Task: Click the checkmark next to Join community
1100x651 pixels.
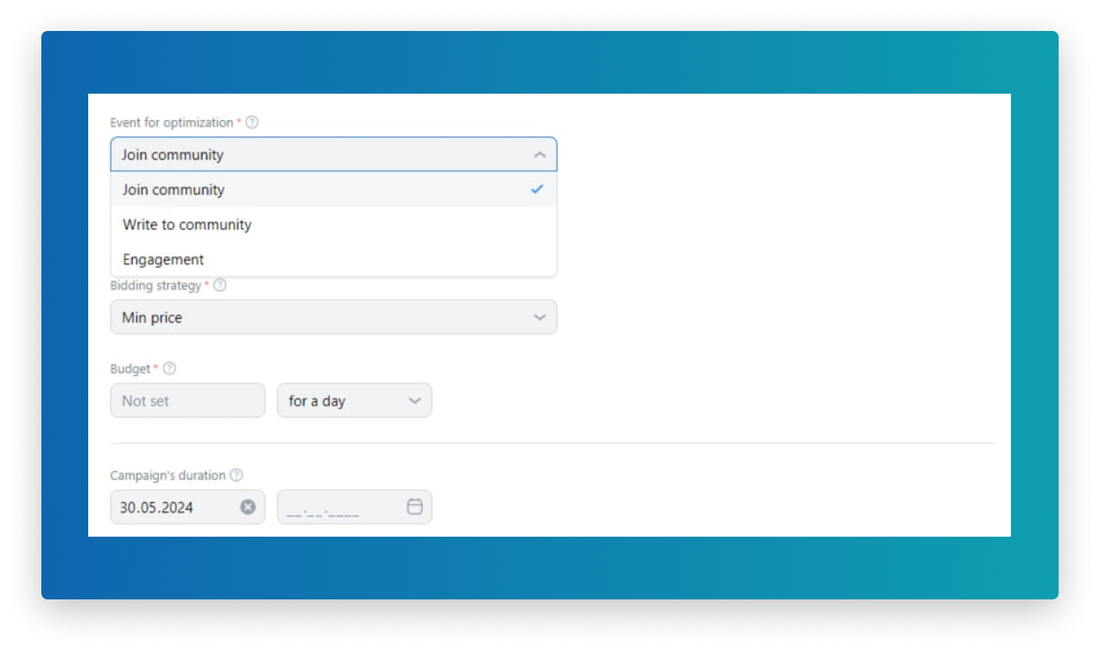Action: coord(538,190)
